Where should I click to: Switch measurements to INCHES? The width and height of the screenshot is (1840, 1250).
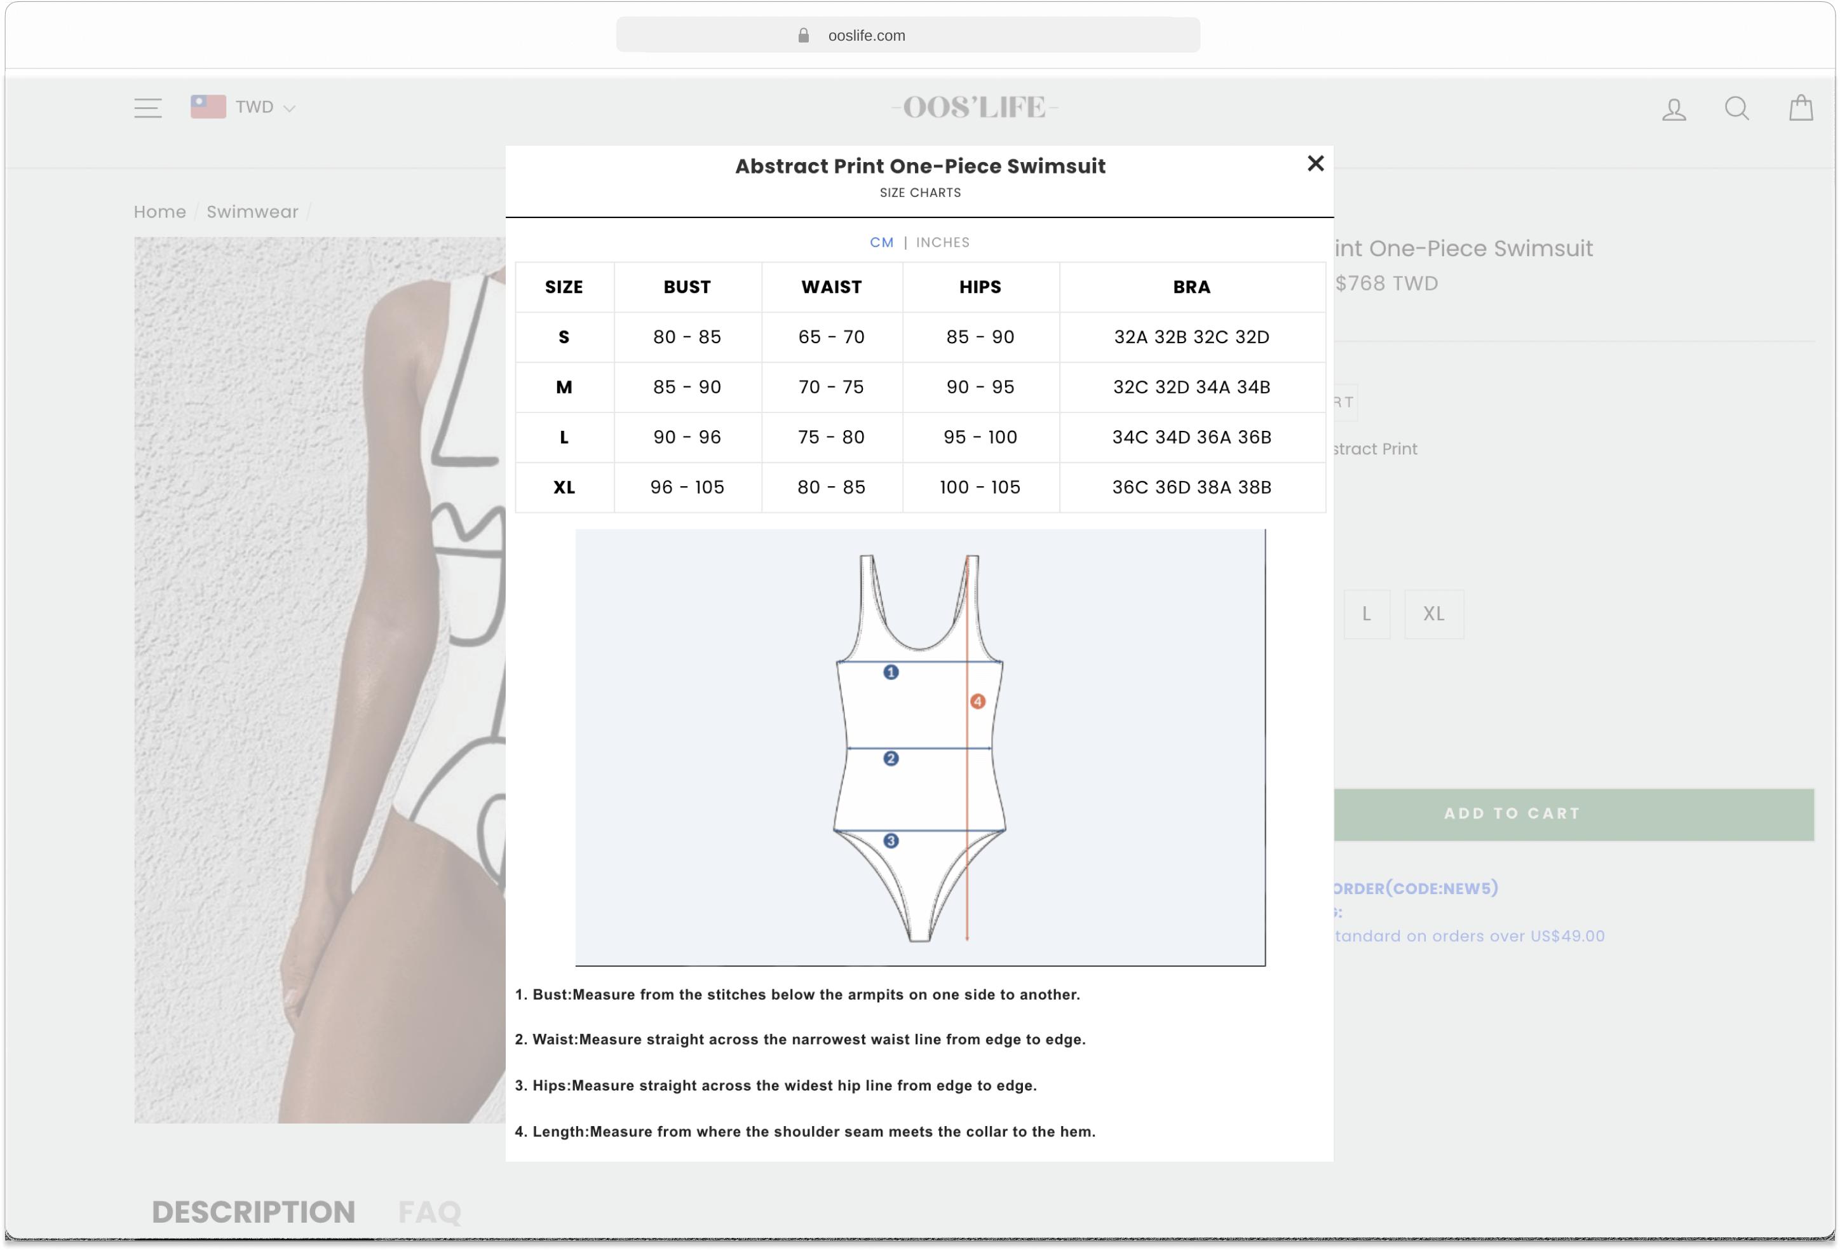(942, 242)
